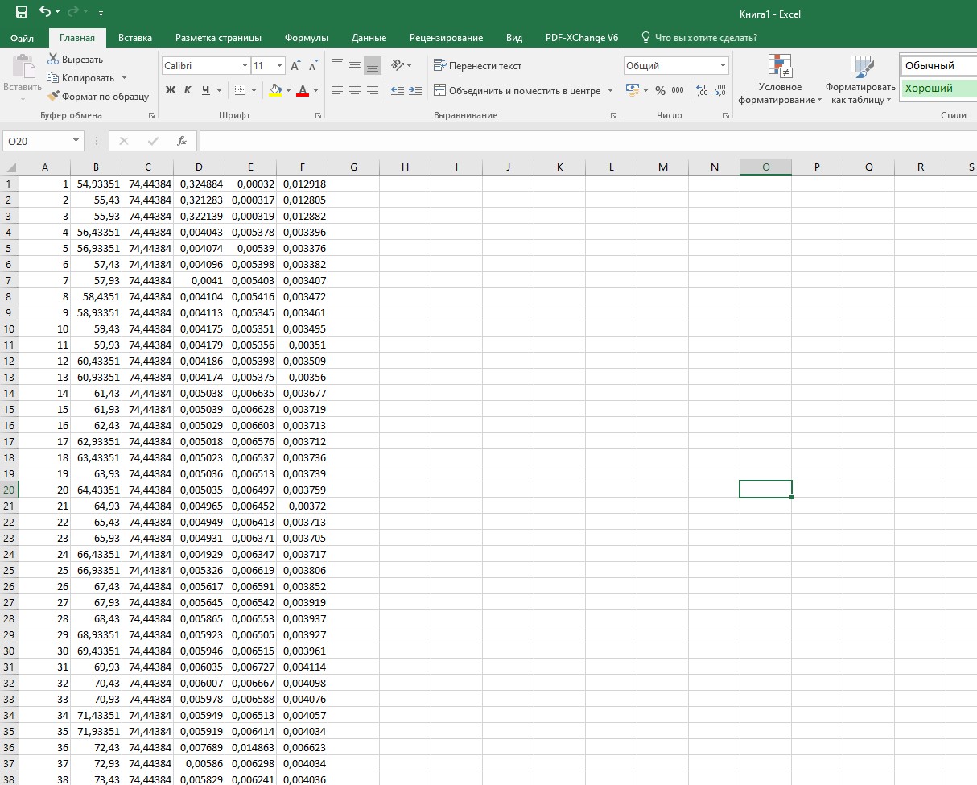Expand the number format dropdown (Общий)

(723, 66)
